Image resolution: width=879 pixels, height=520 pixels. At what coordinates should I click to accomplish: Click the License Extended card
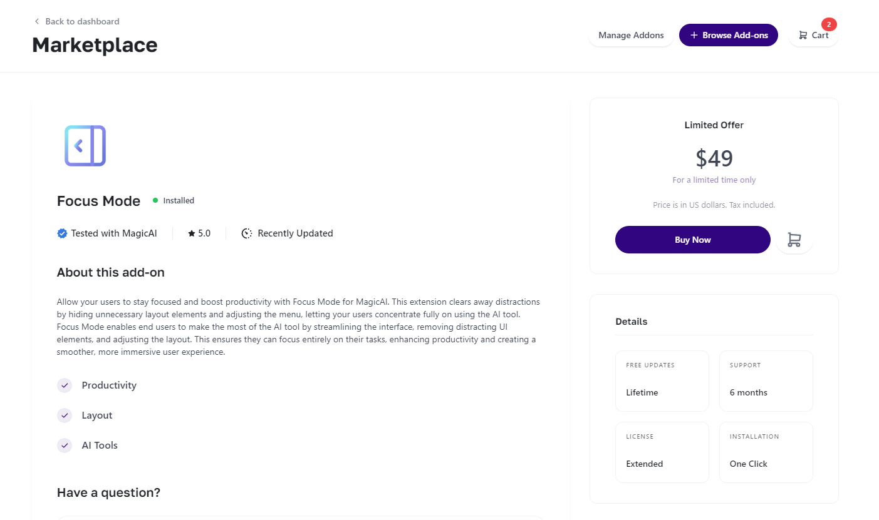[662, 452]
